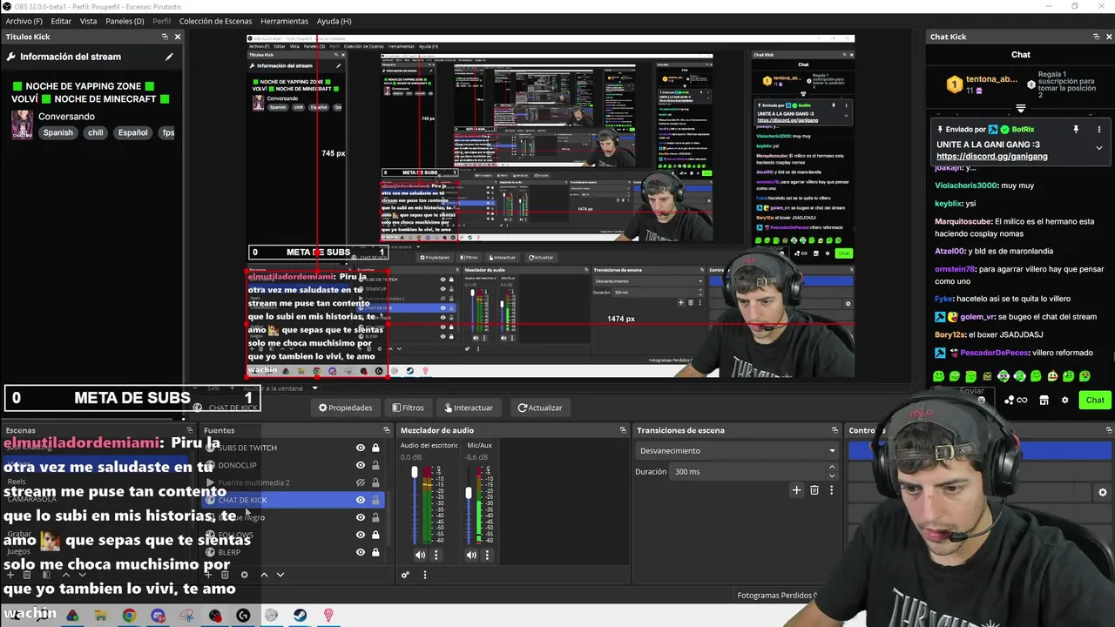Float the Mezclador de audio panel

click(623, 430)
